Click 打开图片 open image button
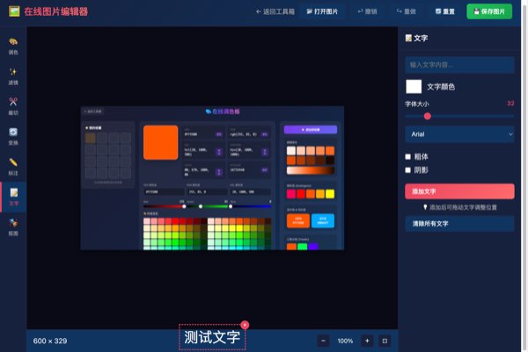The height and width of the screenshot is (352, 528). 322,11
